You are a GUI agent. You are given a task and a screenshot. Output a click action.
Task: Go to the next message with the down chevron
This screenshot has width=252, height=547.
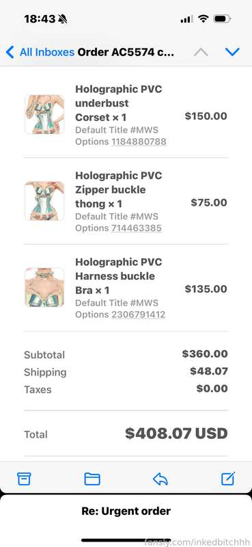point(232,52)
